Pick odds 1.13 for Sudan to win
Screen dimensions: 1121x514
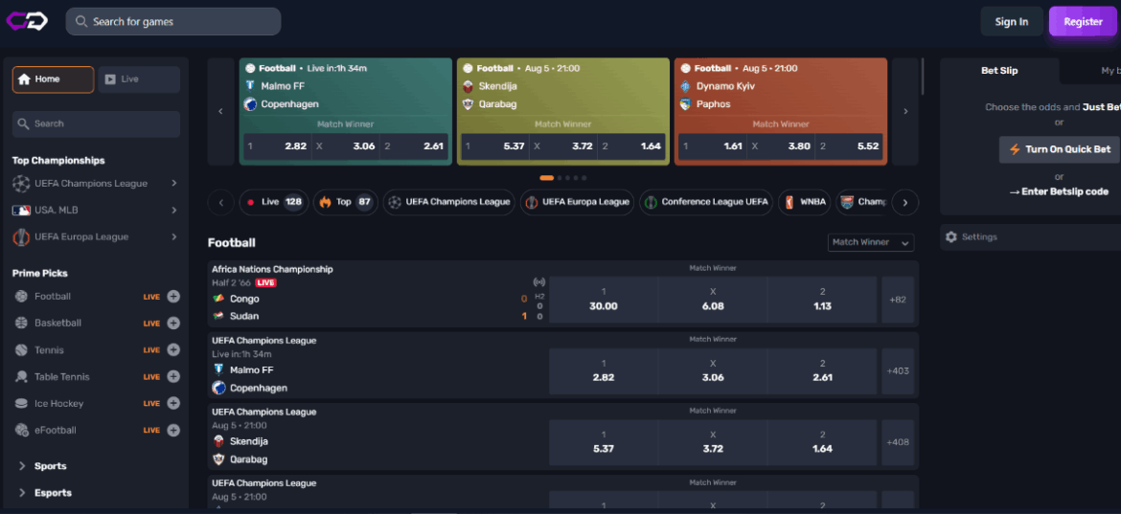(x=822, y=300)
